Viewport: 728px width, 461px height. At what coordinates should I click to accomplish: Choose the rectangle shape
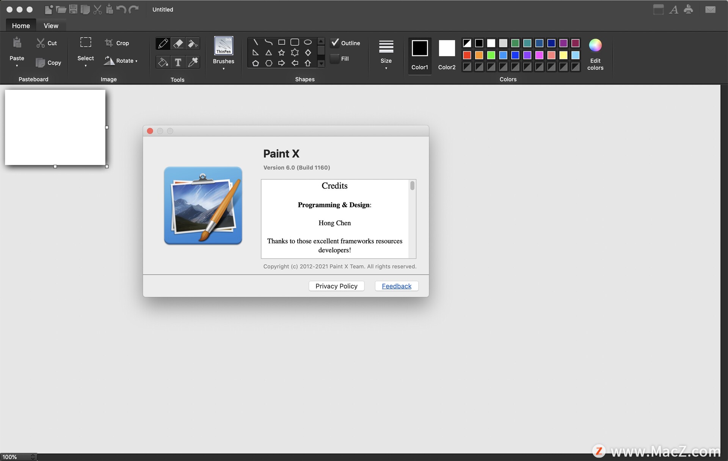point(281,42)
